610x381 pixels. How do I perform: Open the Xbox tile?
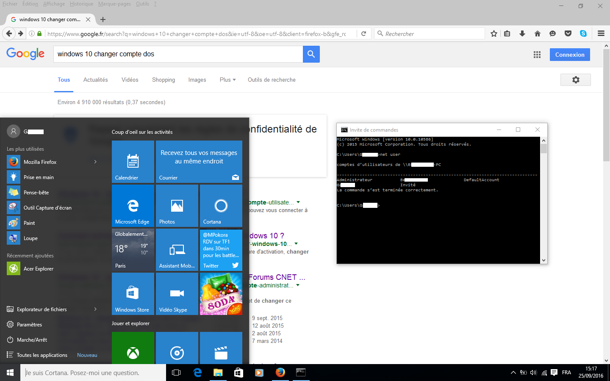(133, 348)
